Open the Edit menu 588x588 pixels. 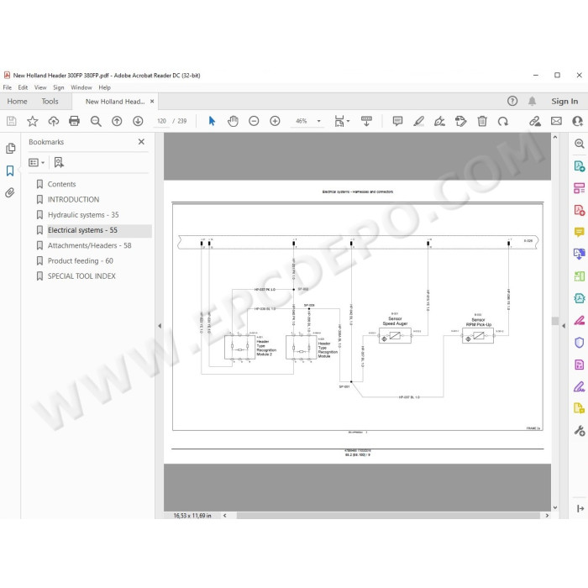pyautogui.click(x=23, y=87)
